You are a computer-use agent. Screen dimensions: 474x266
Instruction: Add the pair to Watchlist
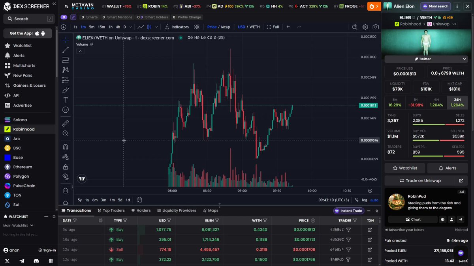pos(405,168)
